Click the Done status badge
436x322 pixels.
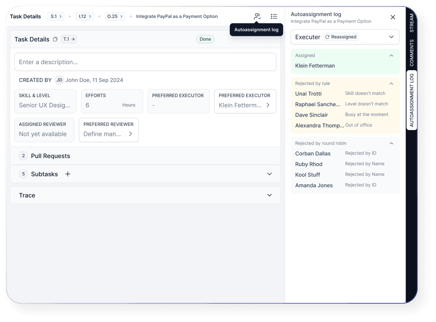point(205,39)
